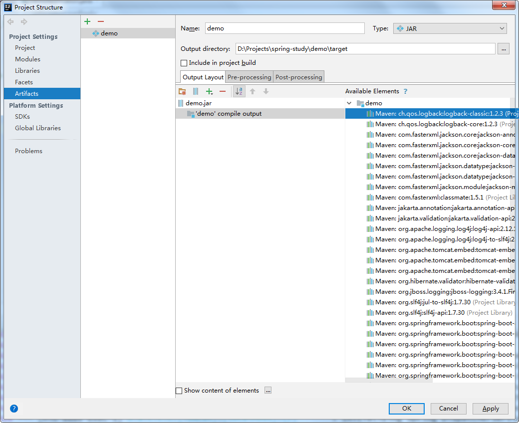Click the artifact Name input field
The image size is (519, 423).
(284, 28)
